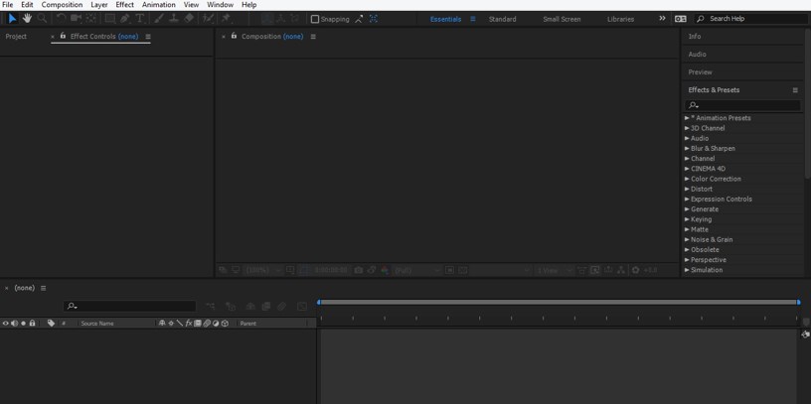This screenshot has height=404, width=811.
Task: Select the Pan Behind anchor point tool
Action: (91, 19)
